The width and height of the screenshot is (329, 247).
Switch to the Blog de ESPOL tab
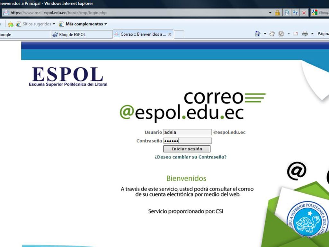82,35
